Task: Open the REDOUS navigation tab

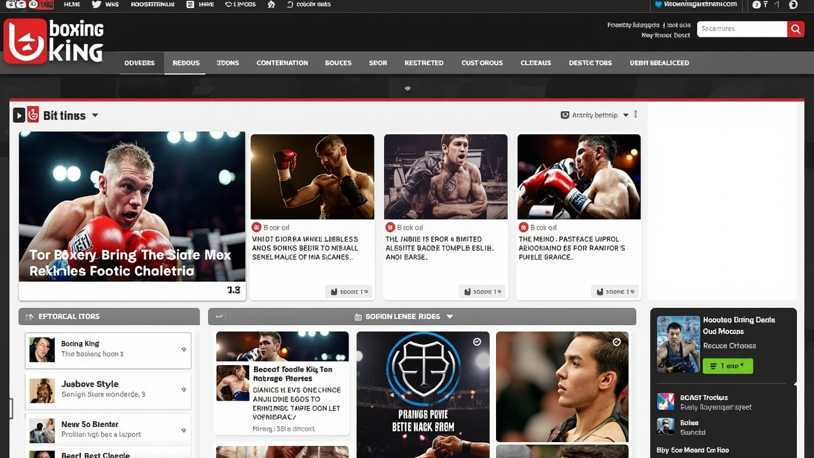Action: click(x=186, y=63)
